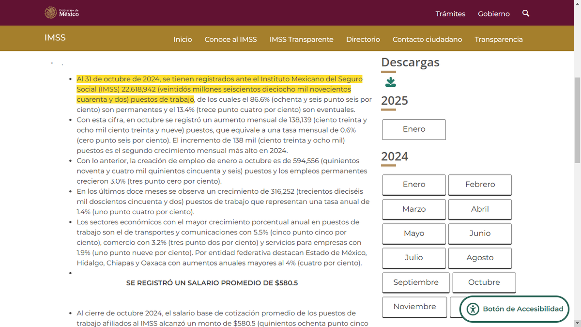Image resolution: width=581 pixels, height=327 pixels.
Task: Select the Noviembre 2024 button
Action: (414, 307)
